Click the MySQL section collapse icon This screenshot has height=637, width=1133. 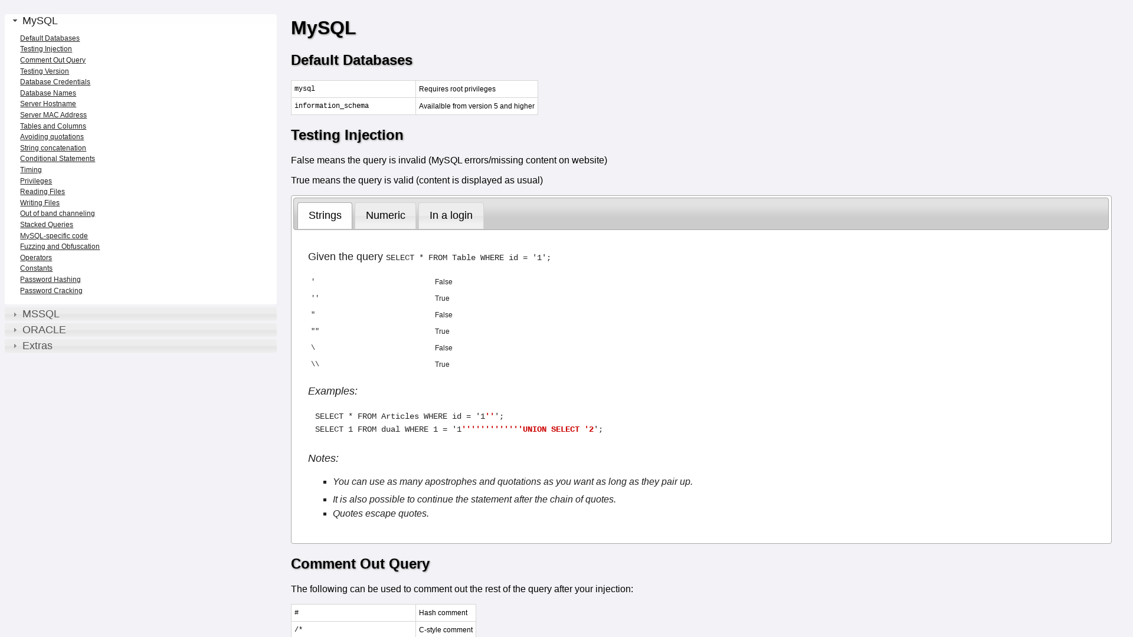(x=15, y=21)
